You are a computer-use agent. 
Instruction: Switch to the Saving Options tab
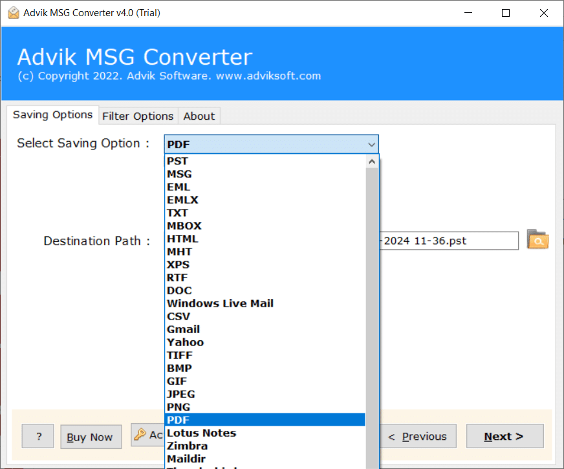(x=52, y=115)
